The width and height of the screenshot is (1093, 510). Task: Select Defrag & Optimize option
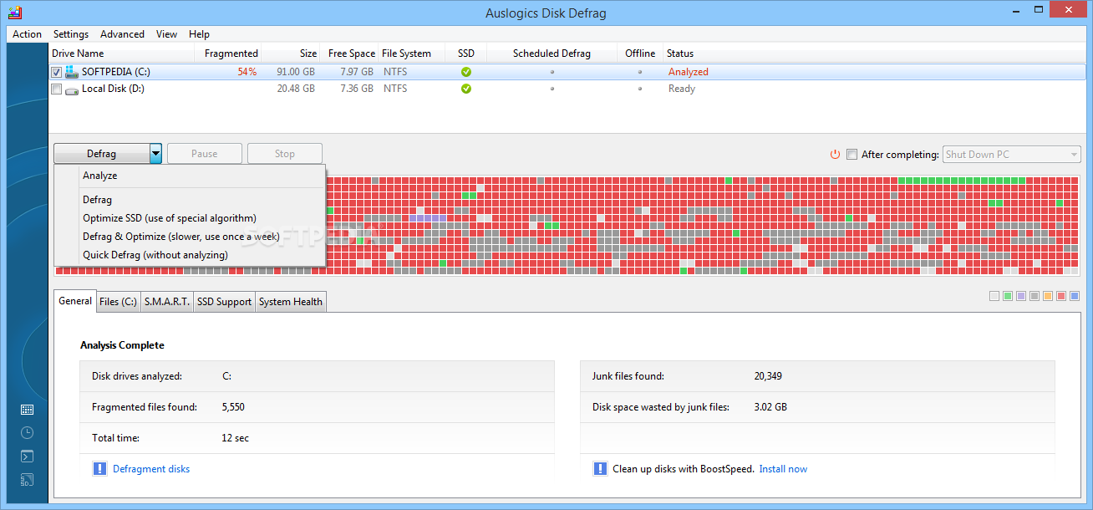[x=190, y=237]
